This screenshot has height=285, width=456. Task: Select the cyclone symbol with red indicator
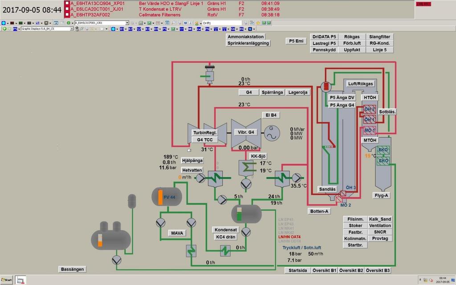[326, 86]
